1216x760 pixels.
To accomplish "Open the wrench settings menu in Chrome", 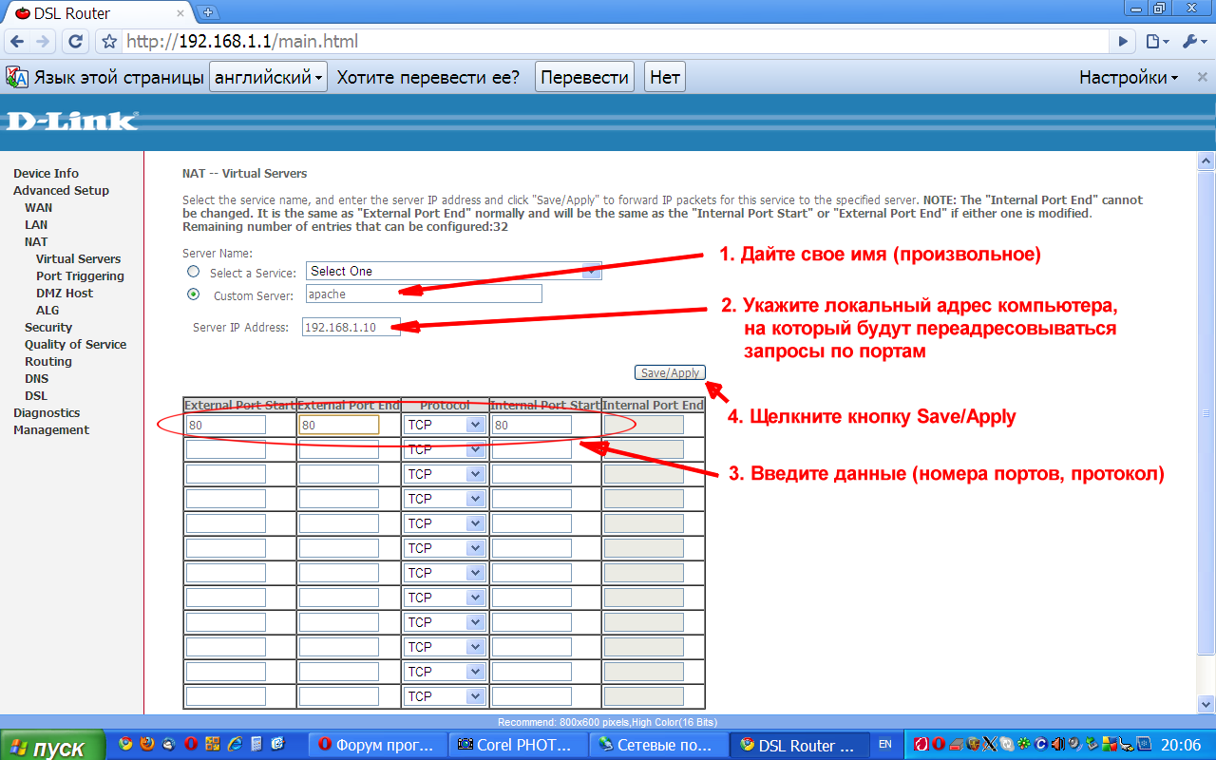I will coord(1192,42).
